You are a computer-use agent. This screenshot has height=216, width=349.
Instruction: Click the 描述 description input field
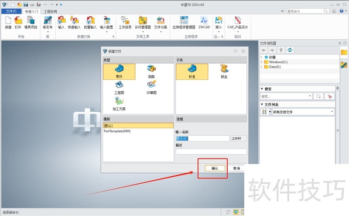click(x=211, y=152)
